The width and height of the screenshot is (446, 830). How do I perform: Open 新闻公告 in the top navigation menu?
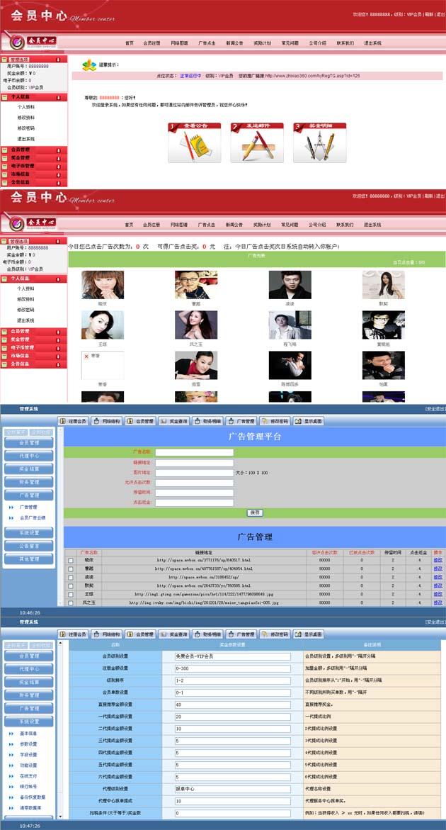234,43
